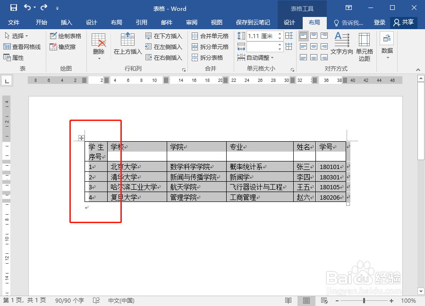Switch to the 审阅 tab
The height and width of the screenshot is (306, 425).
pos(191,23)
